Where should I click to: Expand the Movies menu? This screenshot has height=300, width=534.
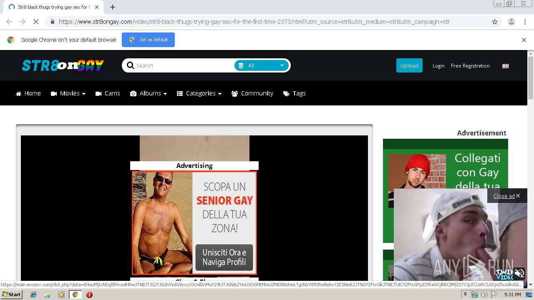[x=68, y=93]
